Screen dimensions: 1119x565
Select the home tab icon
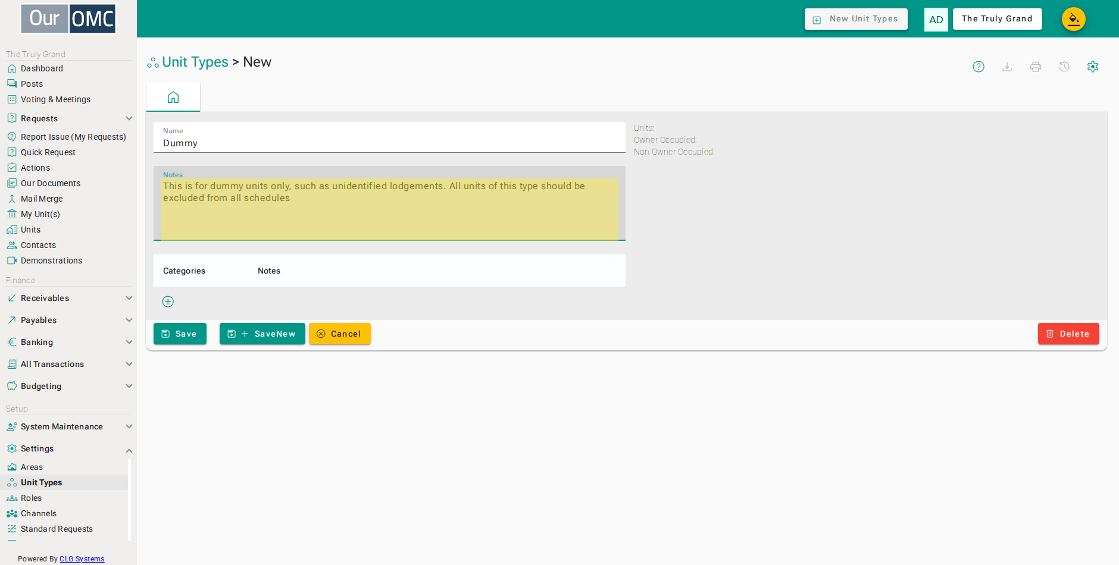pyautogui.click(x=173, y=97)
